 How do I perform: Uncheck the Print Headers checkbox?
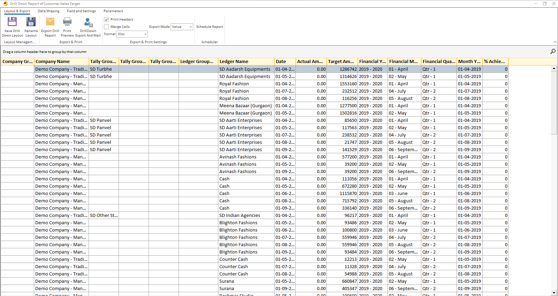(x=107, y=20)
